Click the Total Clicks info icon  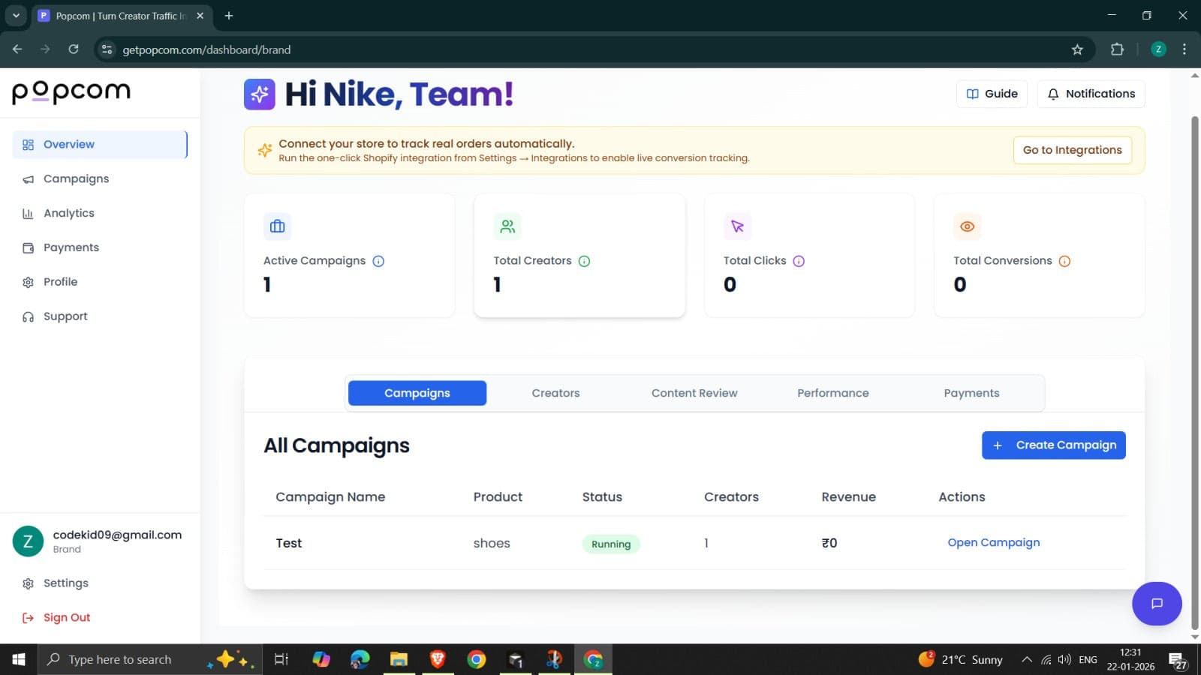tap(799, 261)
